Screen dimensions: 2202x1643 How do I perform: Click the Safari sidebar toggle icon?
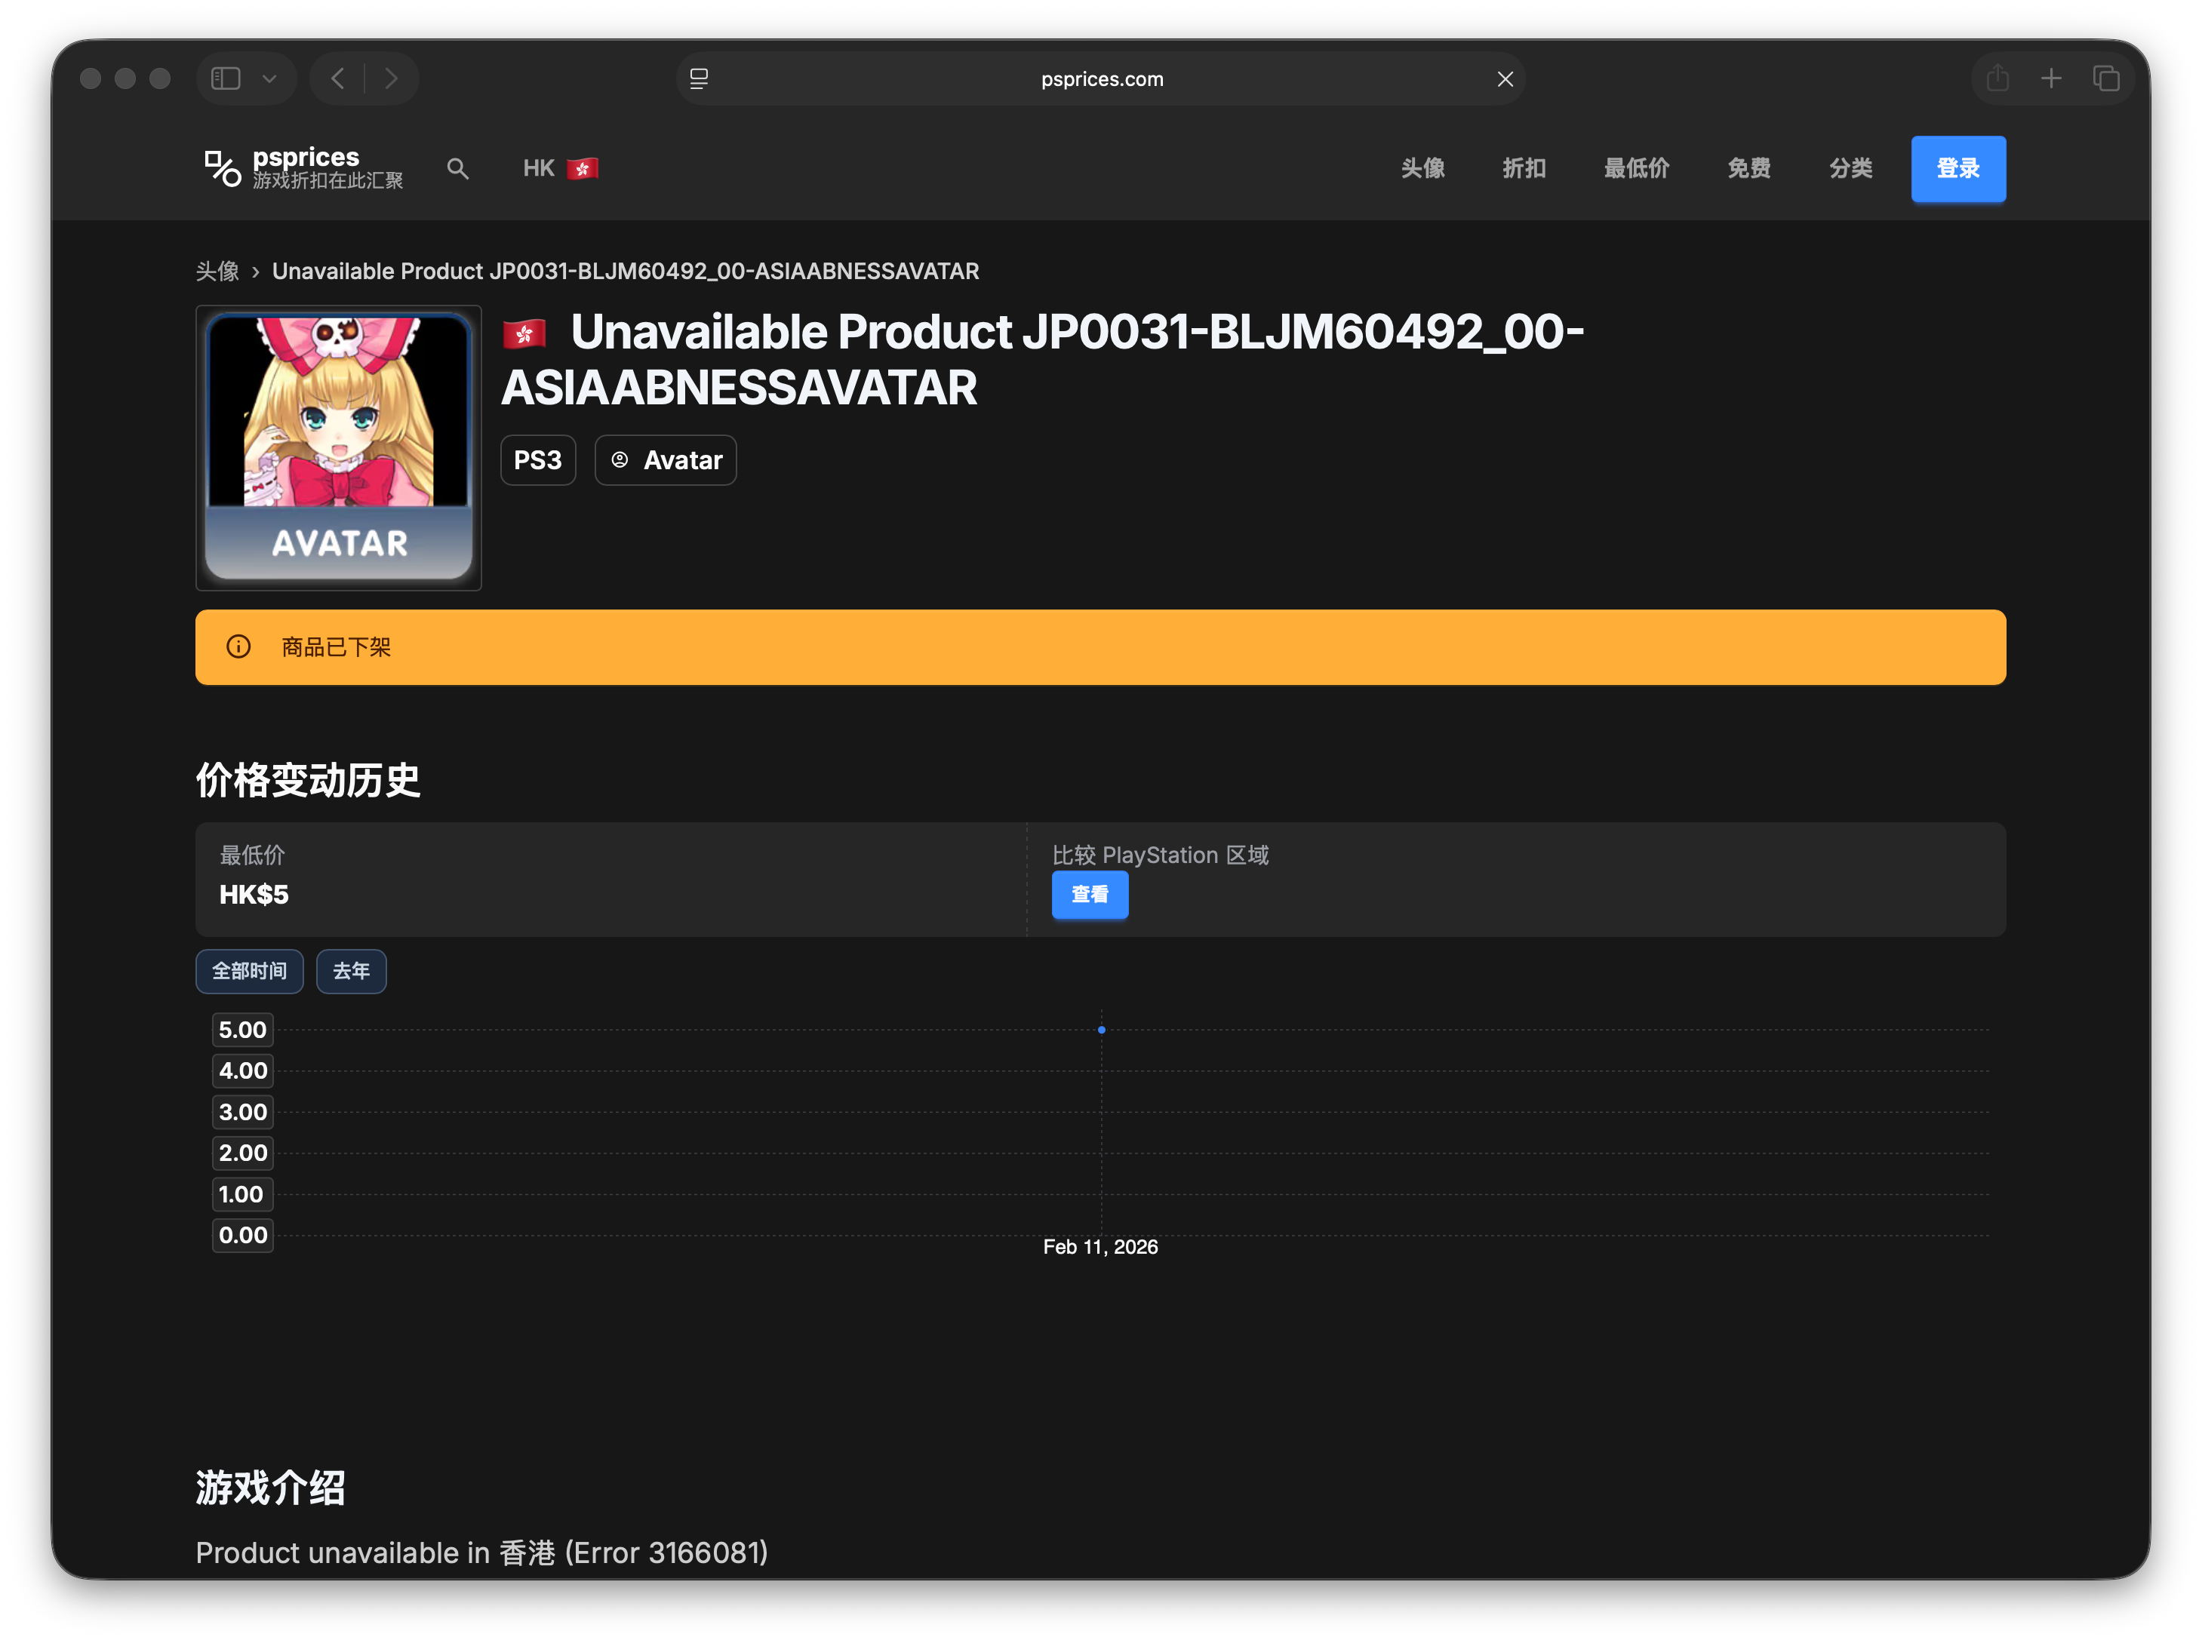click(x=226, y=78)
